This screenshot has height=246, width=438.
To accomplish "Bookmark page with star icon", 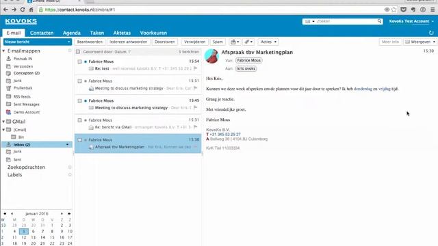I will click(x=394, y=10).
